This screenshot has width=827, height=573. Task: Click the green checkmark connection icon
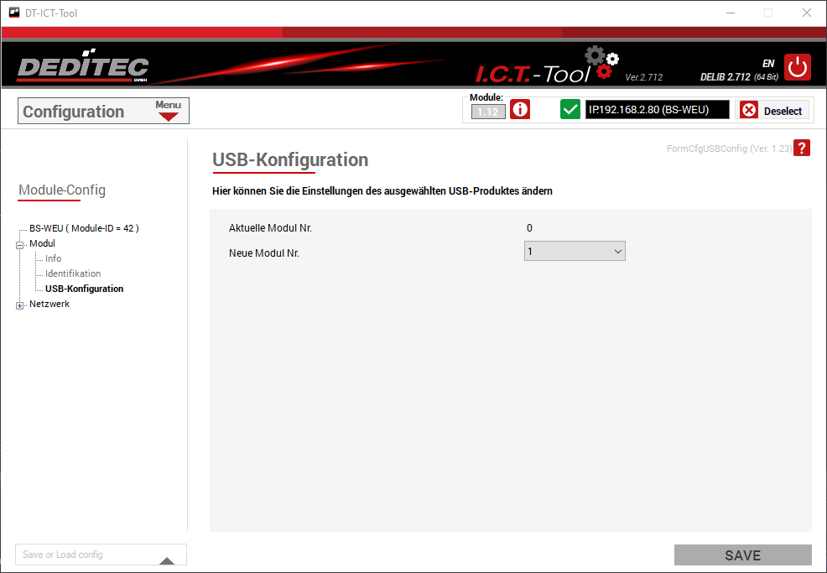(x=570, y=110)
